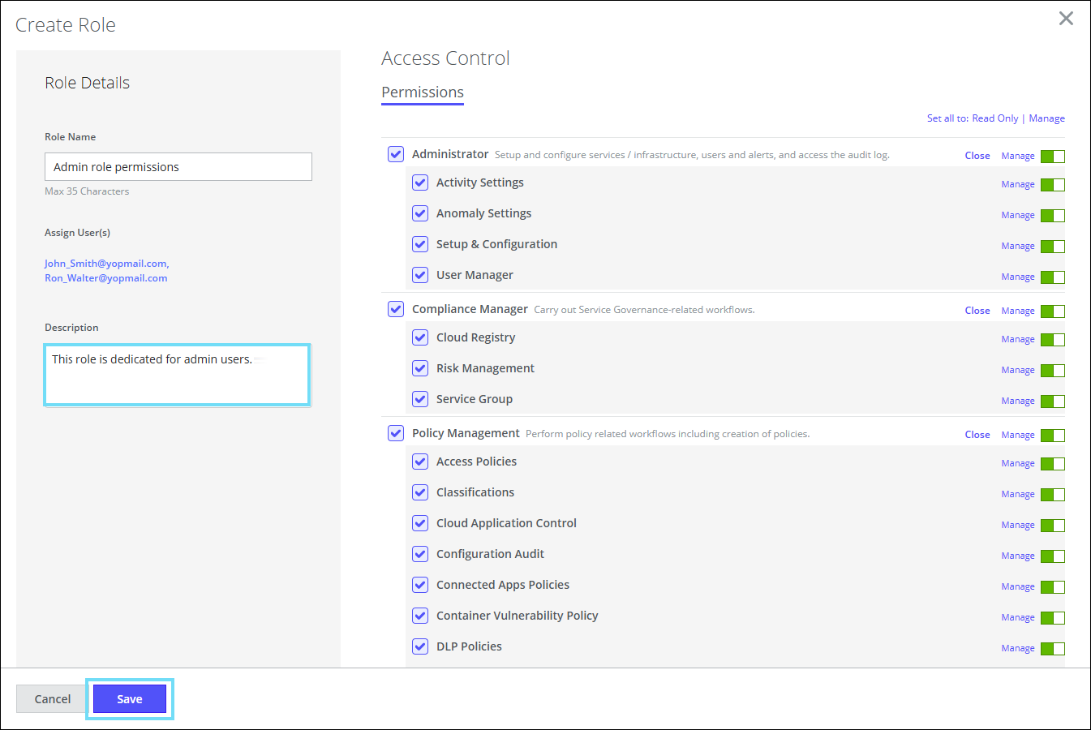Flip the DLP Policies manage toggle
1091x730 pixels.
click(x=1052, y=649)
